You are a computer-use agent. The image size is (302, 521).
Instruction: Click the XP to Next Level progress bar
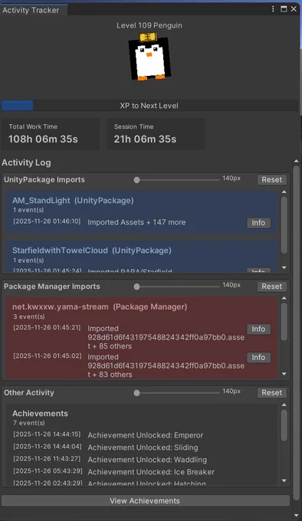point(149,106)
